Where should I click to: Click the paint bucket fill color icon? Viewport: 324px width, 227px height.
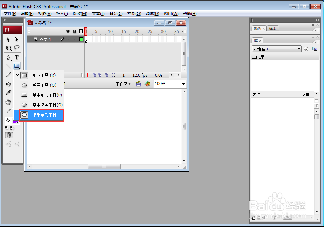8,120
